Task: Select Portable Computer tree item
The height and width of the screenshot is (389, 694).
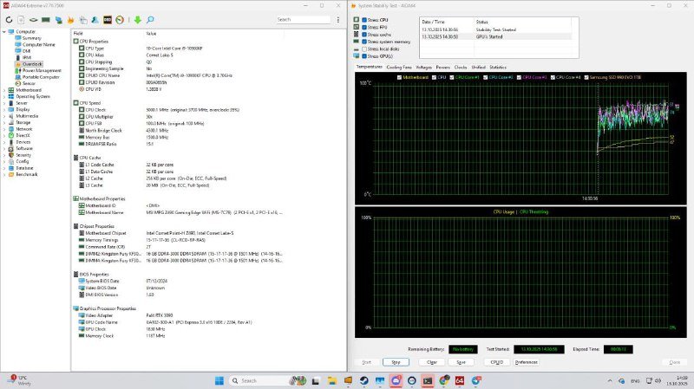Action: (41, 77)
